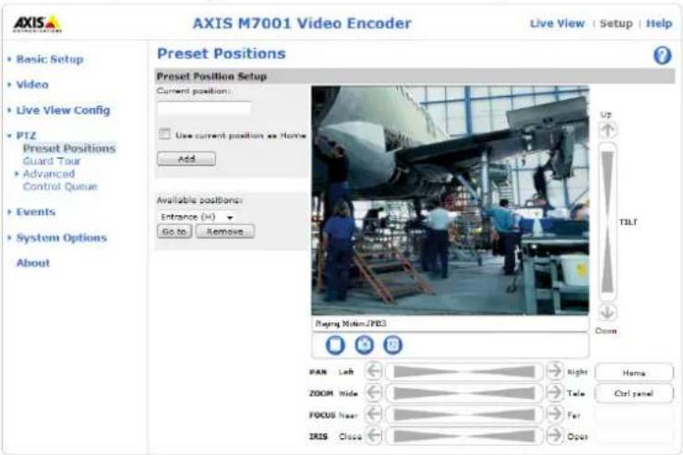The image size is (683, 455).
Task: Open the Ctrl panel button
Action: pos(634,393)
